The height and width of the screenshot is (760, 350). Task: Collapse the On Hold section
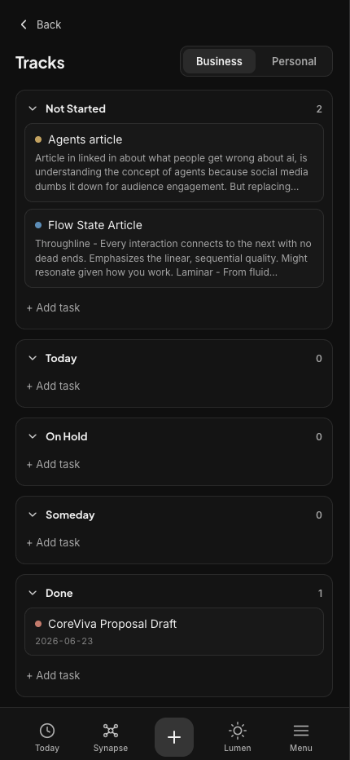(33, 436)
